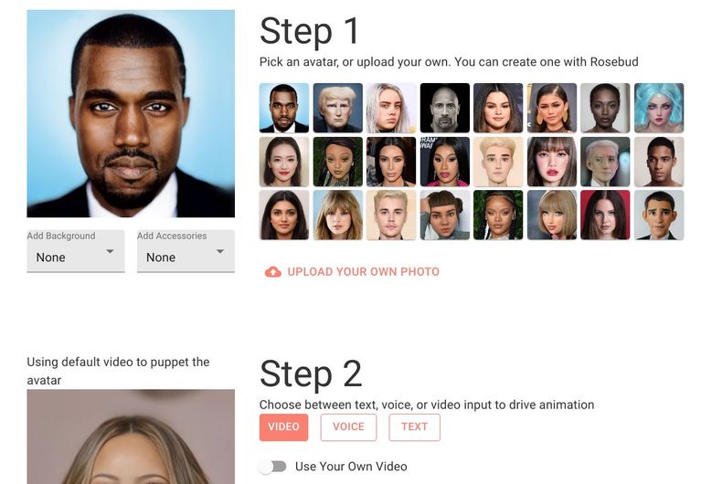Choose the avatar with red background
The height and width of the screenshot is (484, 701).
point(605,215)
